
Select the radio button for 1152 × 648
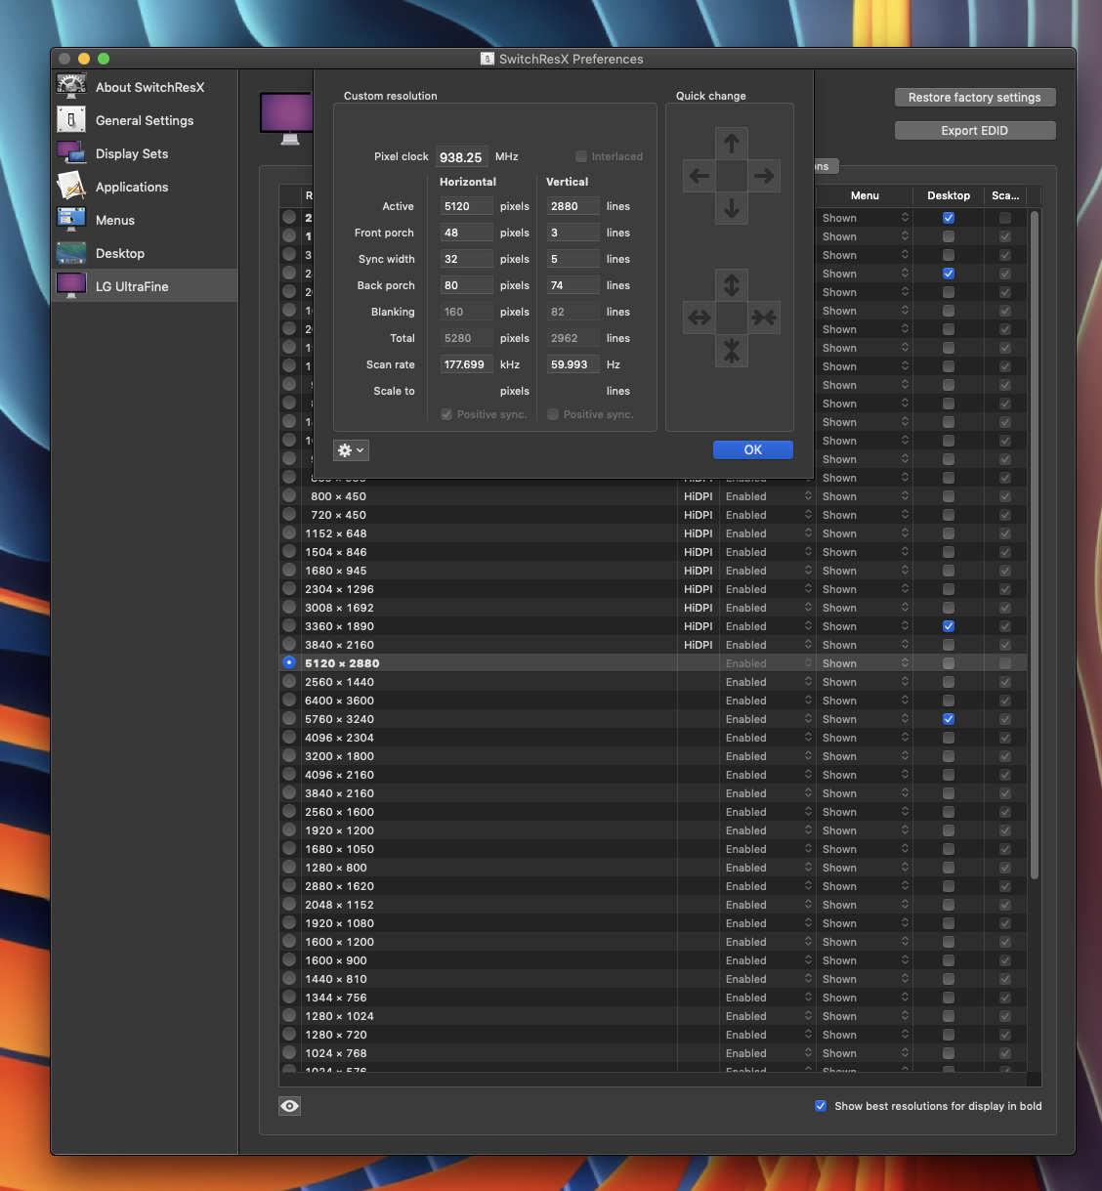(x=289, y=532)
